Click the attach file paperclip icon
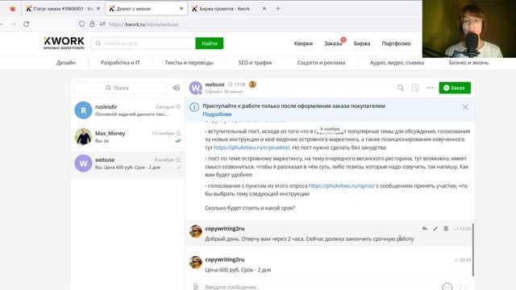Screen dimensions: 516x290 point(195,287)
